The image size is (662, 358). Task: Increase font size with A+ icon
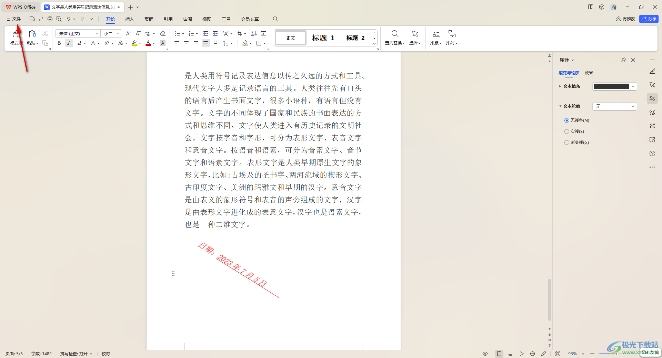pos(128,33)
